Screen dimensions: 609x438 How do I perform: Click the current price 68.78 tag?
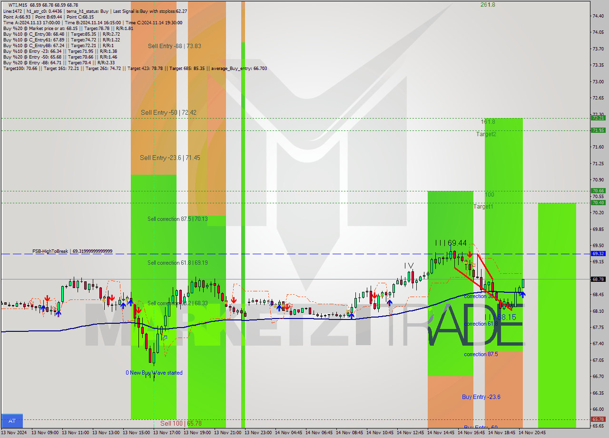point(598,279)
